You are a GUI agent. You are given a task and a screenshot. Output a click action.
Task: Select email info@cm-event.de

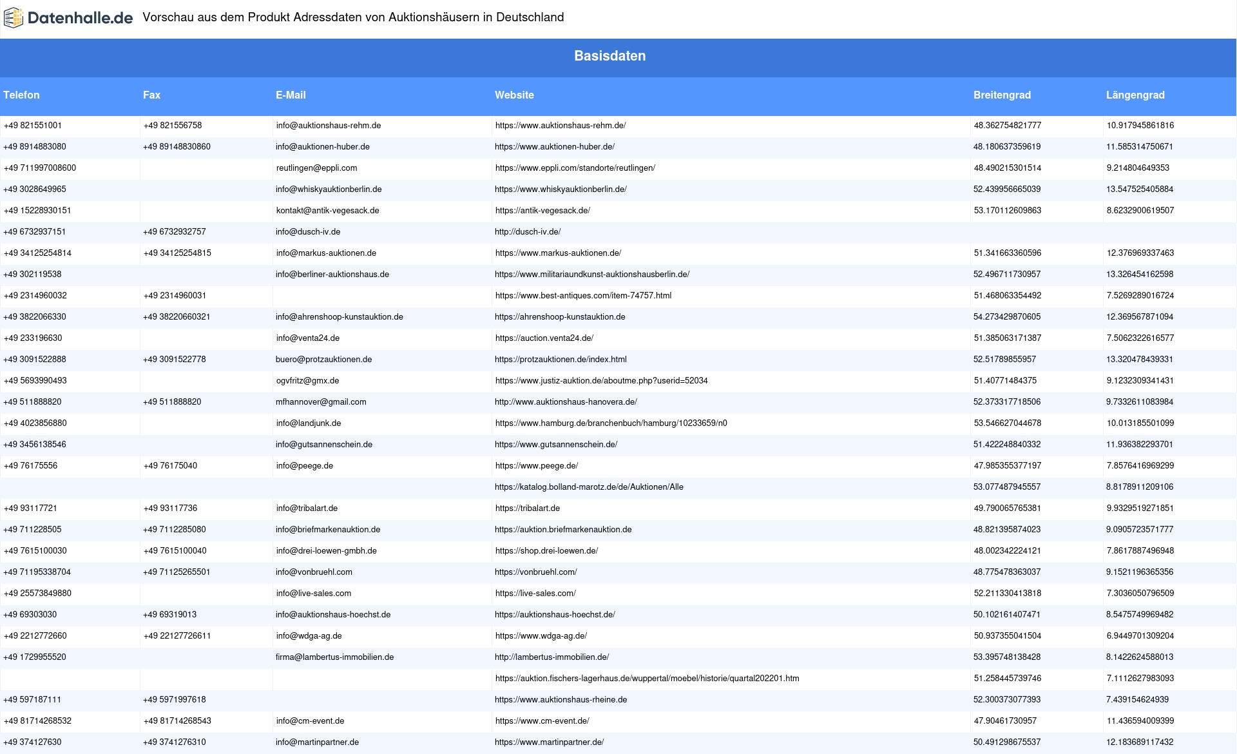pos(310,721)
